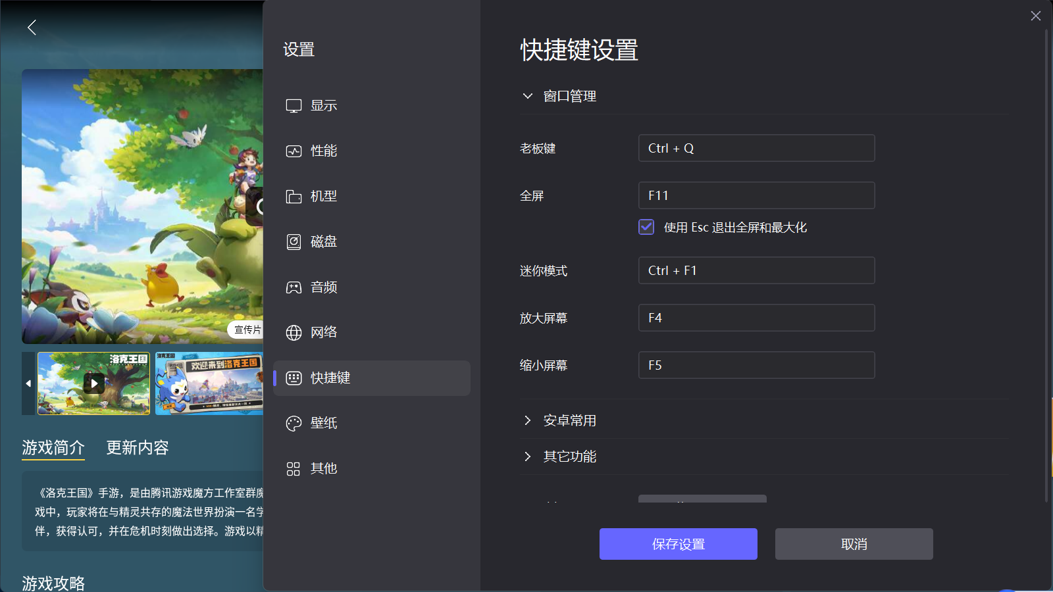
Task: Edit the 迷你模式 shortcut field
Action: click(x=757, y=270)
